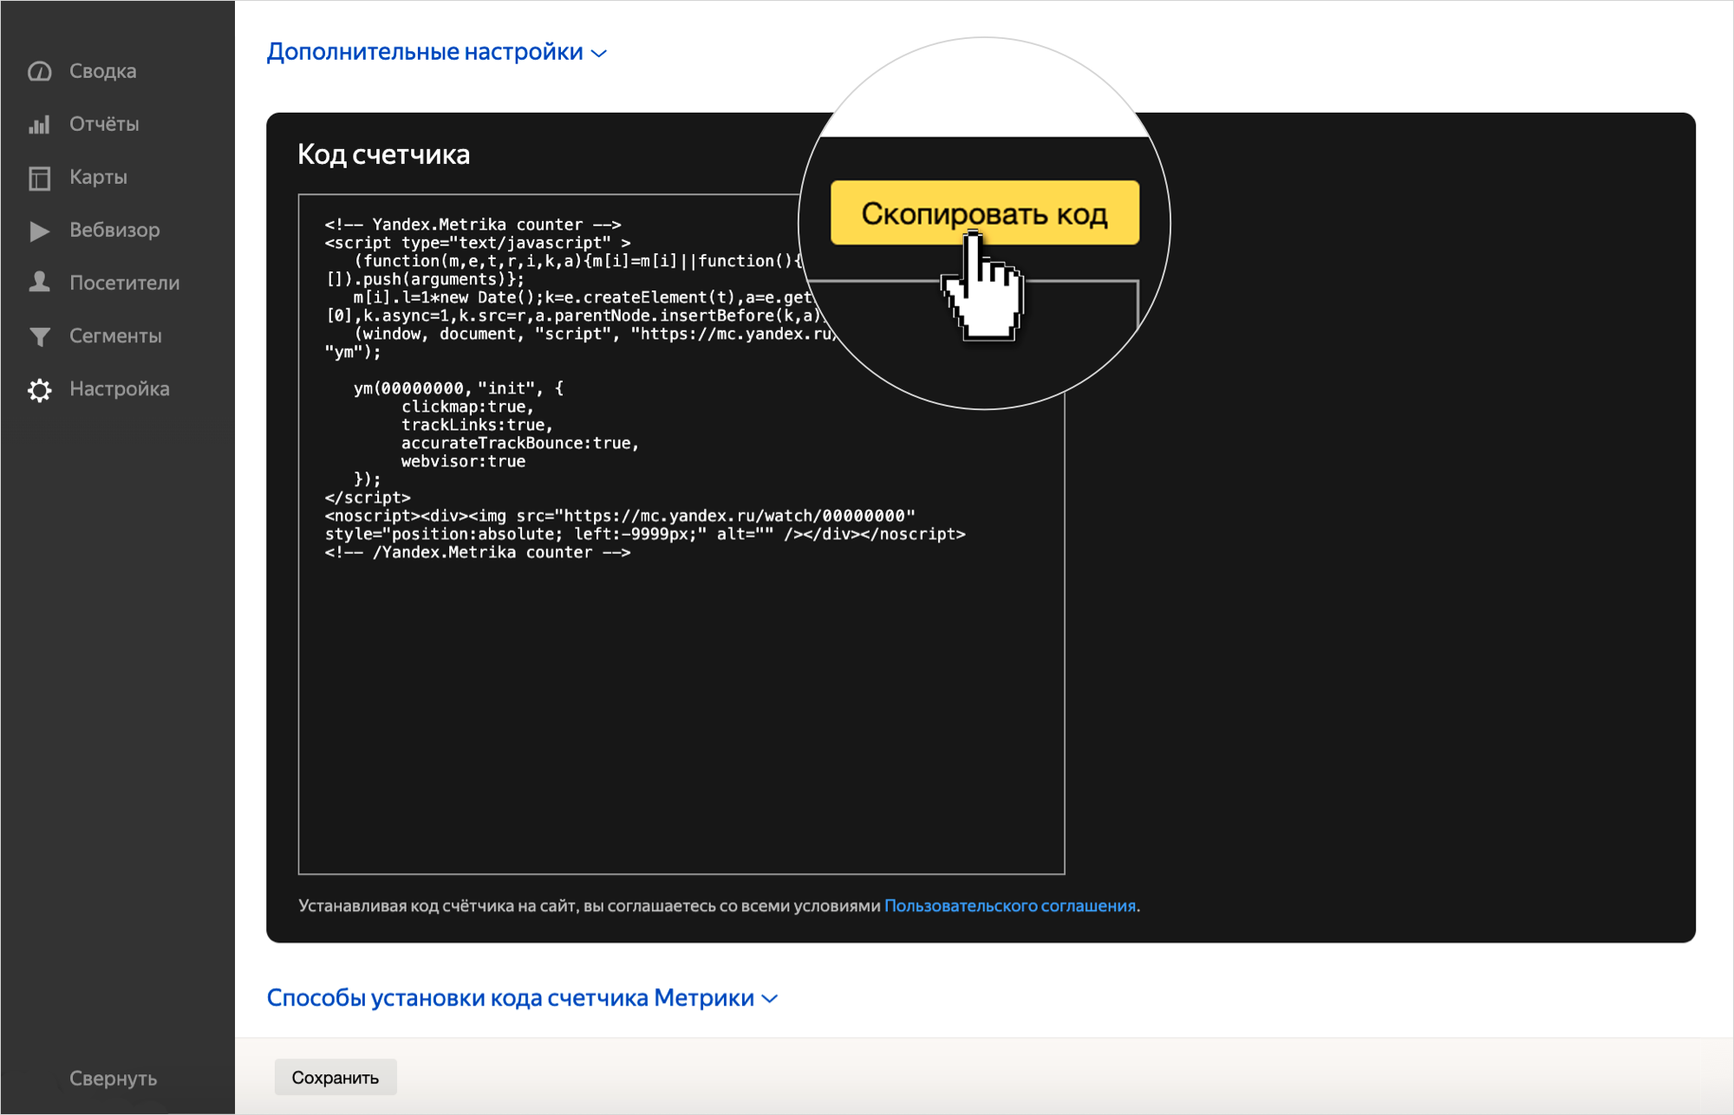
Task: Go to Вебвизор in sidebar
Action: [x=114, y=230]
